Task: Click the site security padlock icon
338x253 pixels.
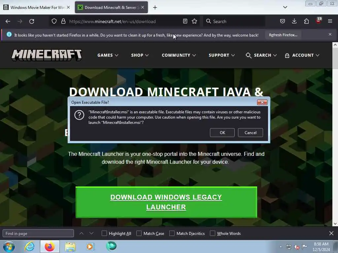Action: pyautogui.click(x=63, y=21)
